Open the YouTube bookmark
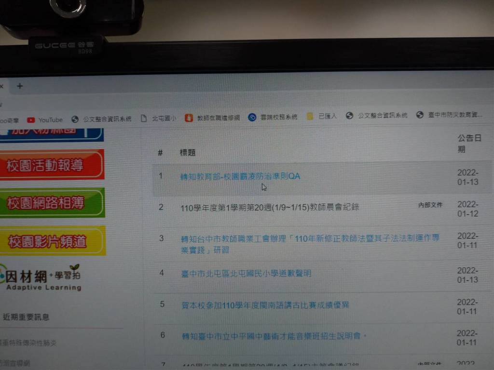The width and height of the screenshot is (494, 370). coord(45,120)
